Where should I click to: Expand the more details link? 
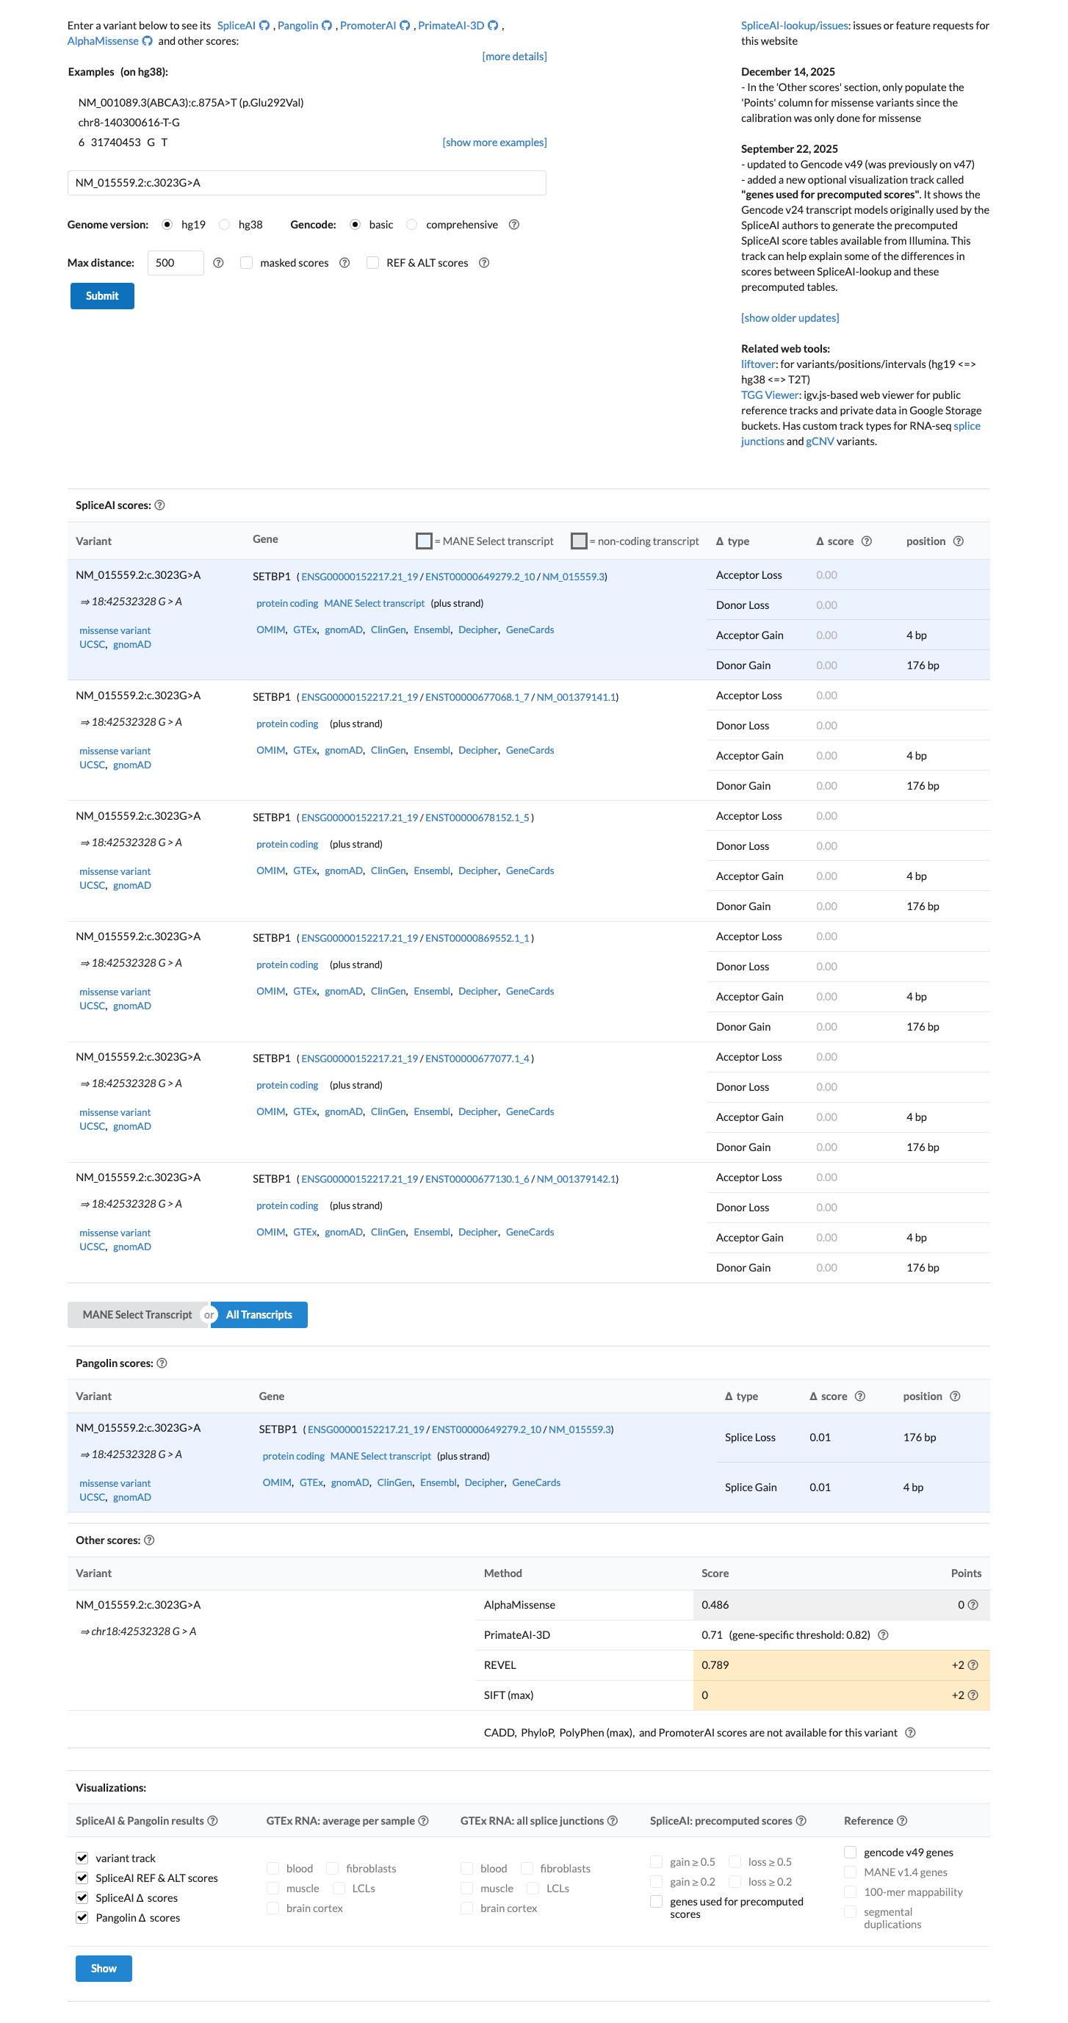tap(514, 57)
